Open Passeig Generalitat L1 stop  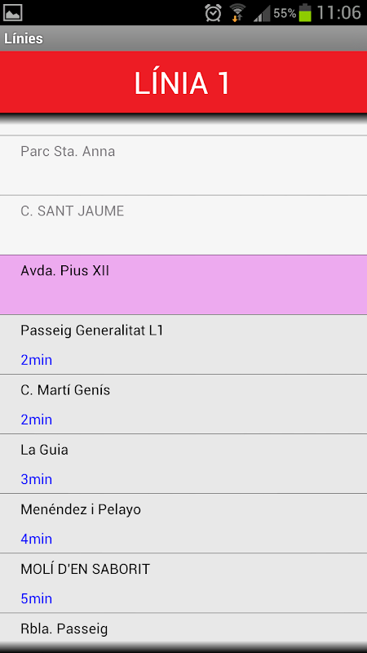coord(183,344)
